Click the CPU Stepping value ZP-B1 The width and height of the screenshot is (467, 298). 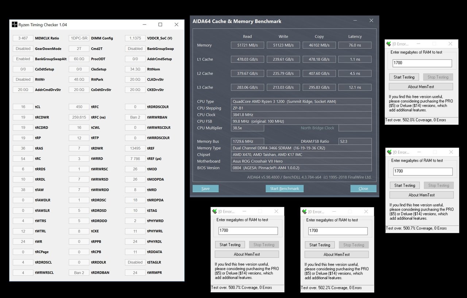click(x=301, y=108)
